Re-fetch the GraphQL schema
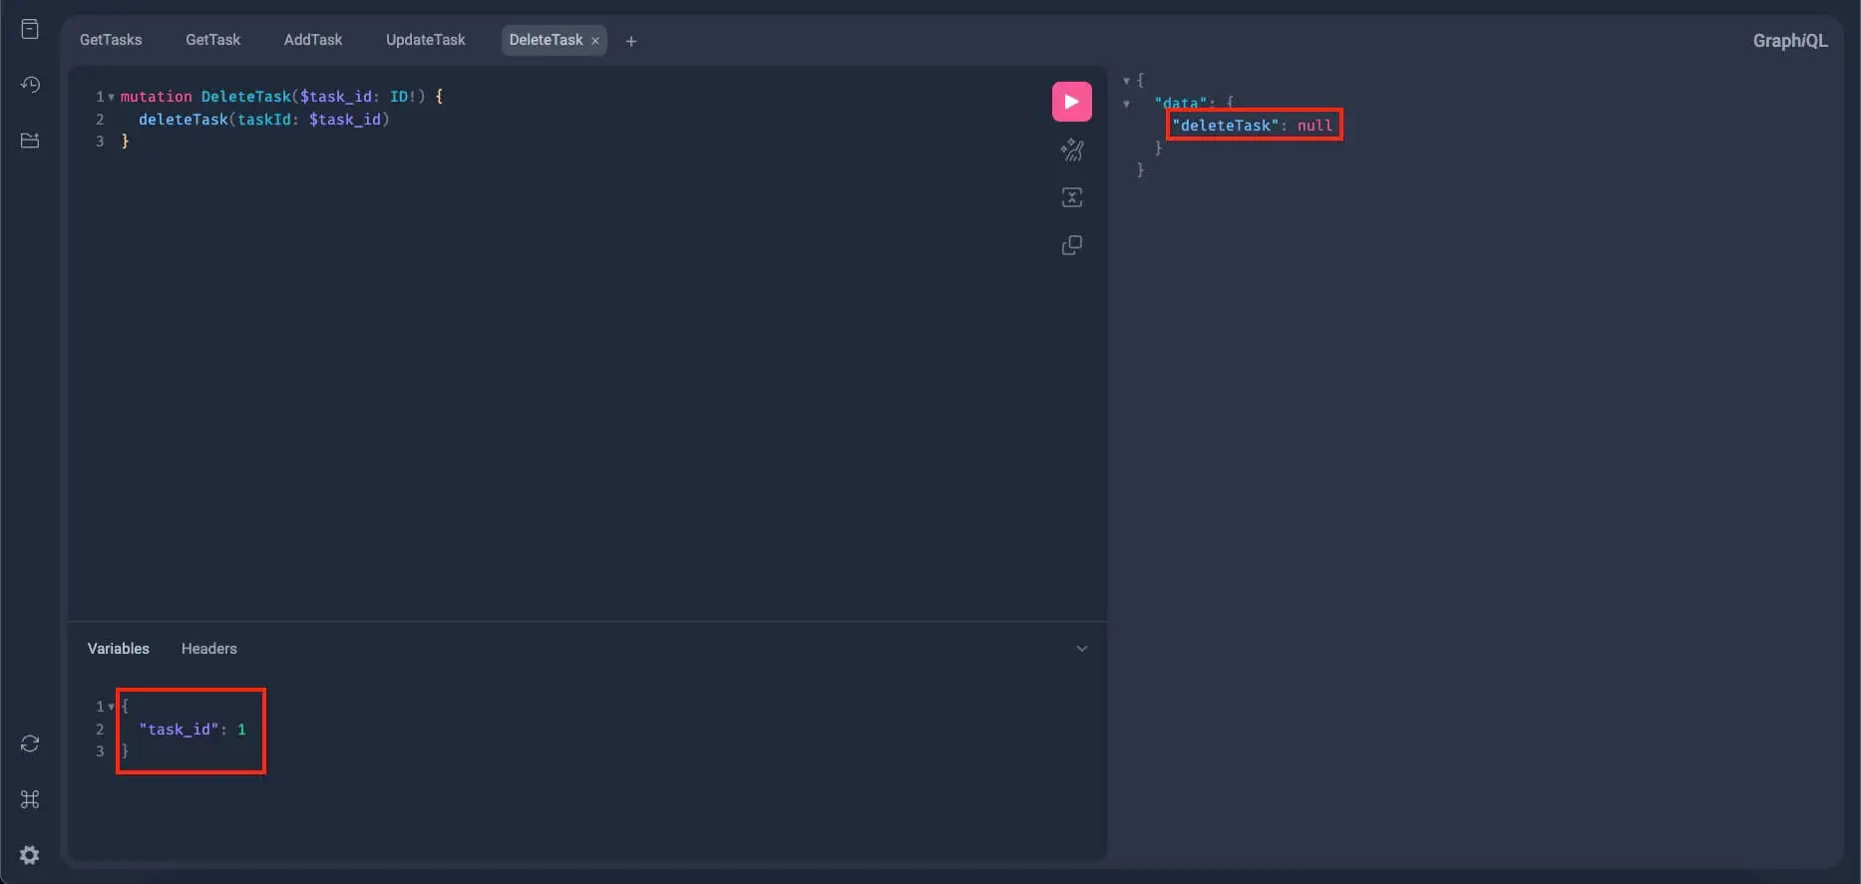Screen dimensions: 1861x884 (30, 743)
